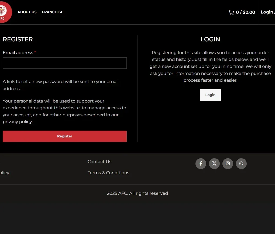Visit the Facebook page via footer icon

[201, 164]
